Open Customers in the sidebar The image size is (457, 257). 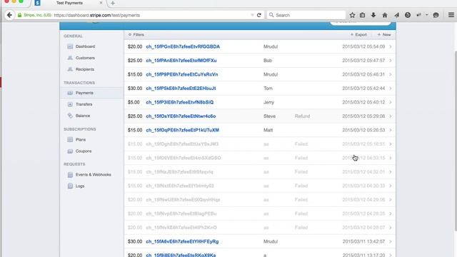click(85, 58)
